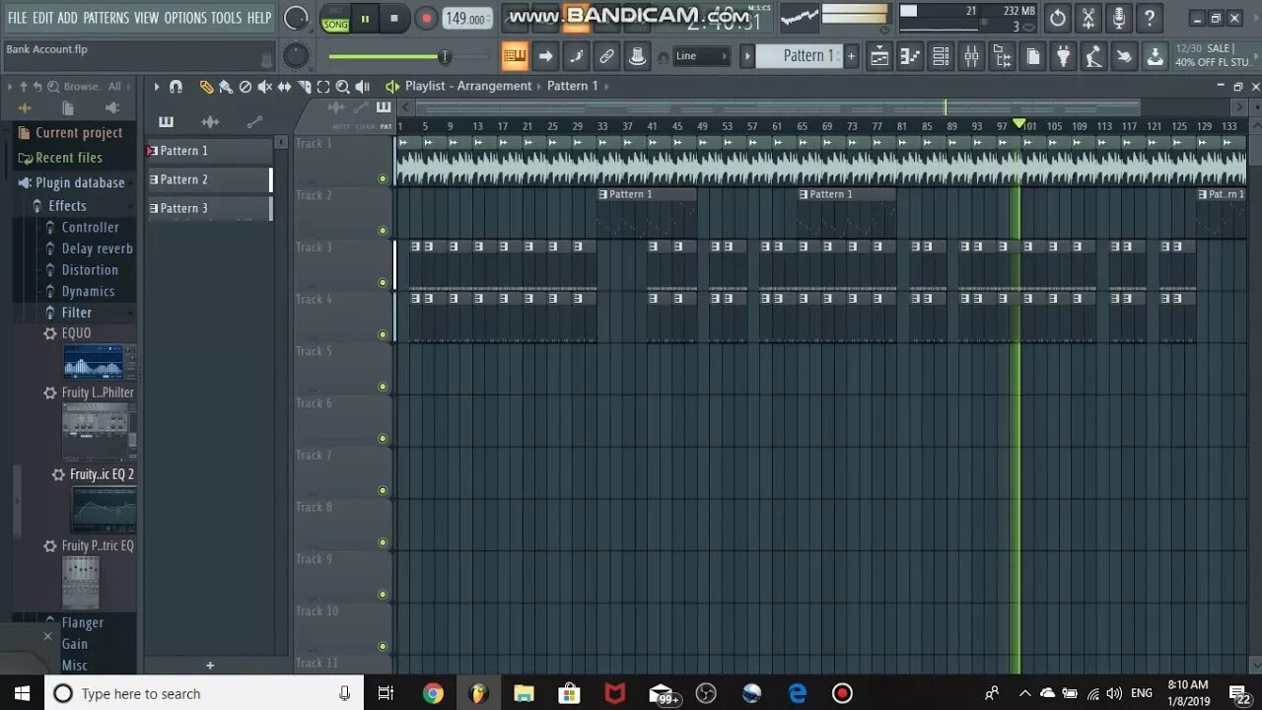Open the Playlist view button

[879, 56]
